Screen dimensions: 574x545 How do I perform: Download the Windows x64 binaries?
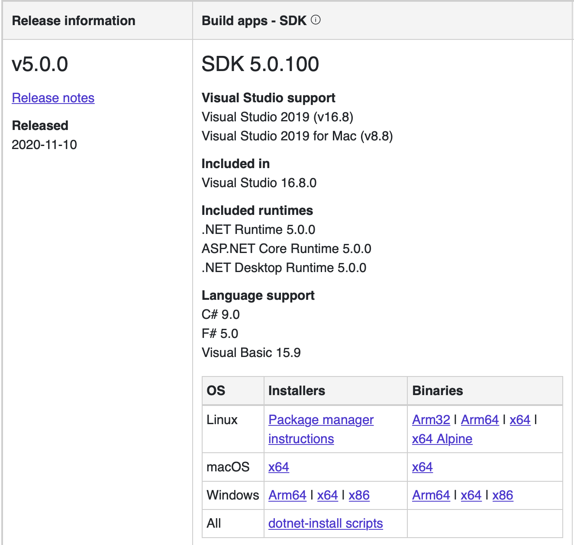pos(471,495)
